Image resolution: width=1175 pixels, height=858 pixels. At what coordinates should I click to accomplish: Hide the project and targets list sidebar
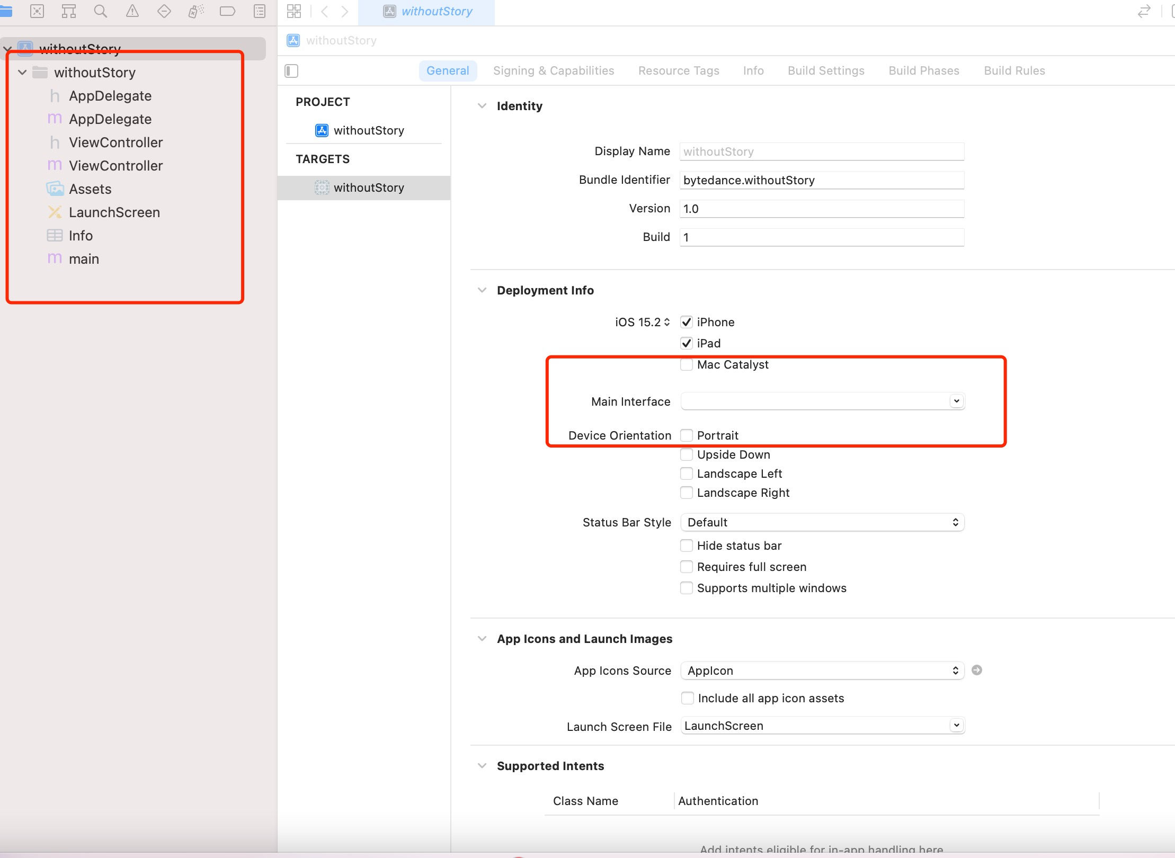291,70
